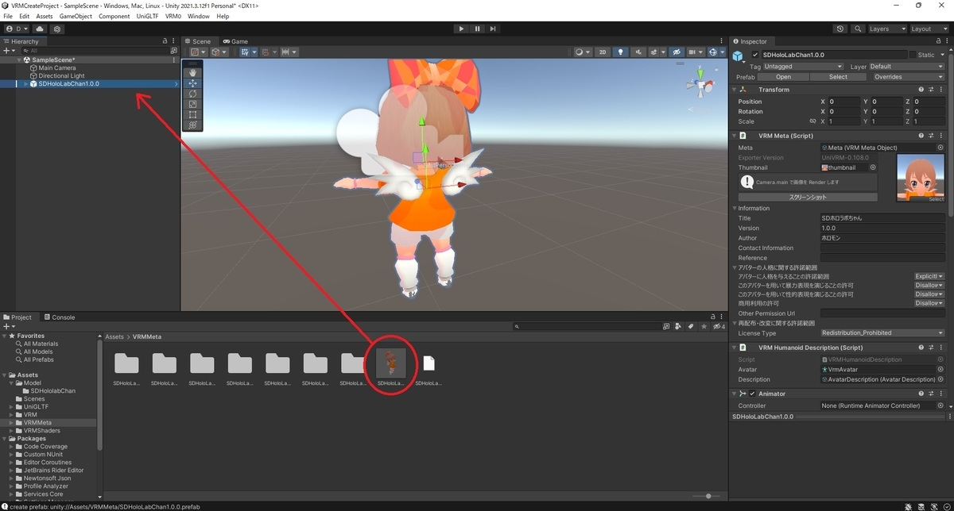
Task: Open the UniGLTF menu
Action: (148, 16)
